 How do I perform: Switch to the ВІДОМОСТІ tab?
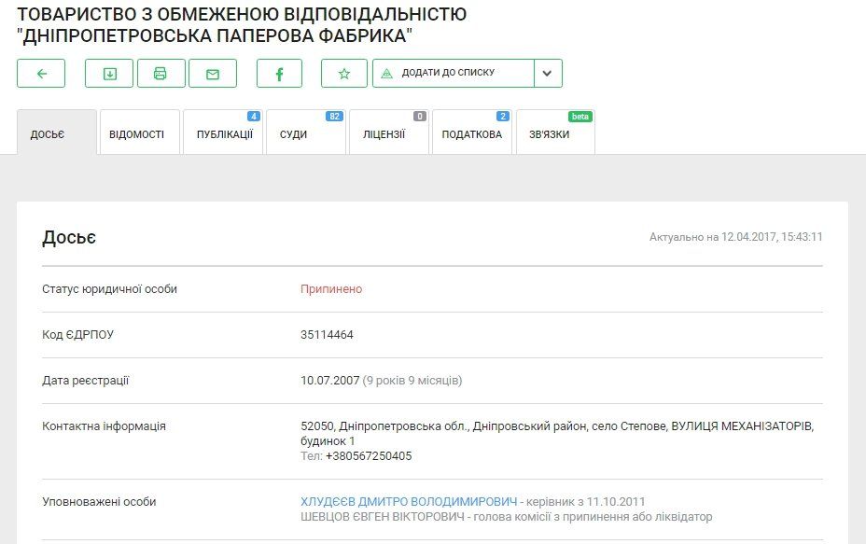[139, 133]
